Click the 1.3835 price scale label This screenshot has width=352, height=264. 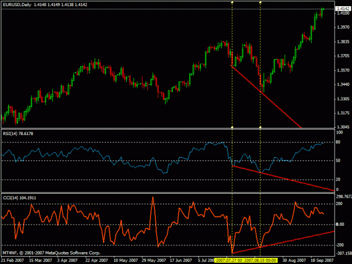[343, 42]
